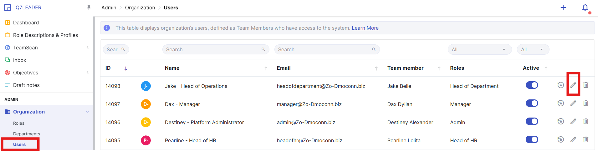The height and width of the screenshot is (151, 598).
Task: Click the edit pencil icon for Jake
Action: coord(573,85)
